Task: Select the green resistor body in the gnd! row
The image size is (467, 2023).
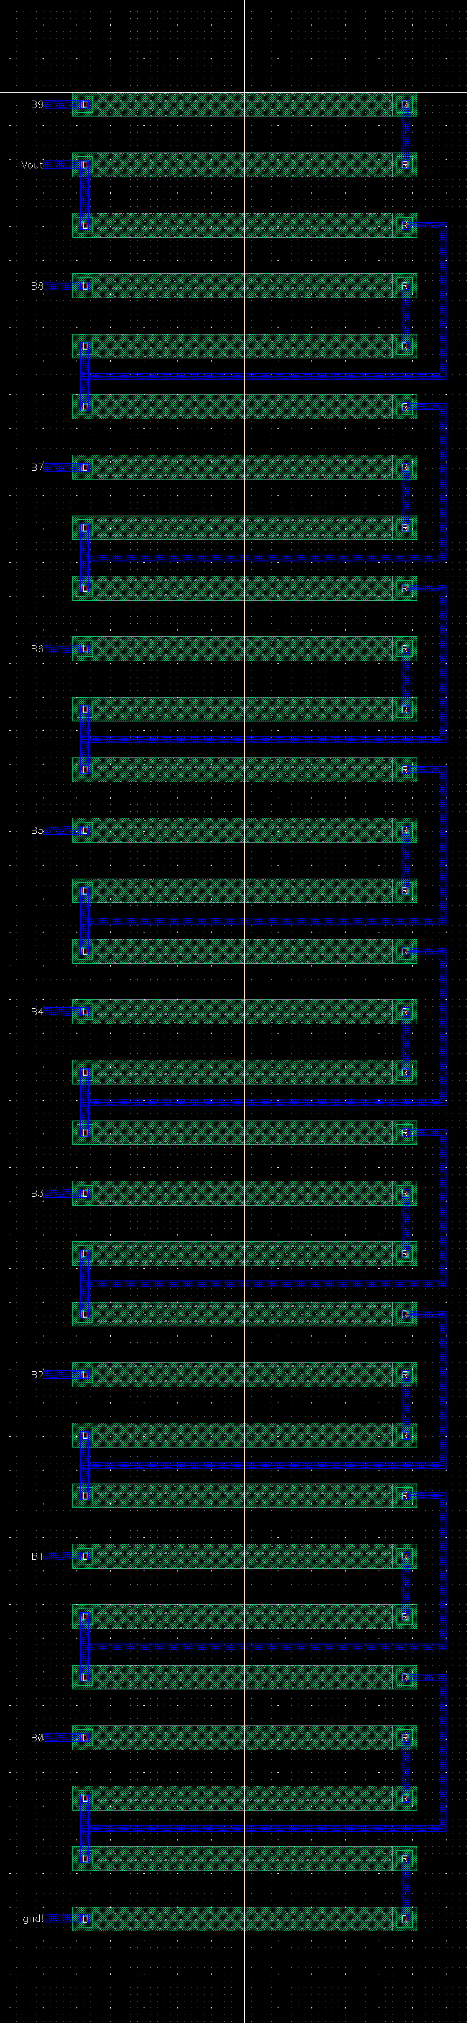Action: 244,1919
